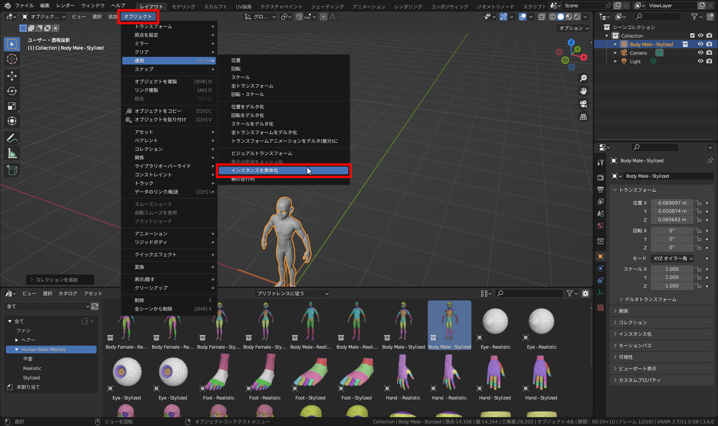Screen dimensions: 718x426
Task: Activate the Move tool
Action: [12, 76]
